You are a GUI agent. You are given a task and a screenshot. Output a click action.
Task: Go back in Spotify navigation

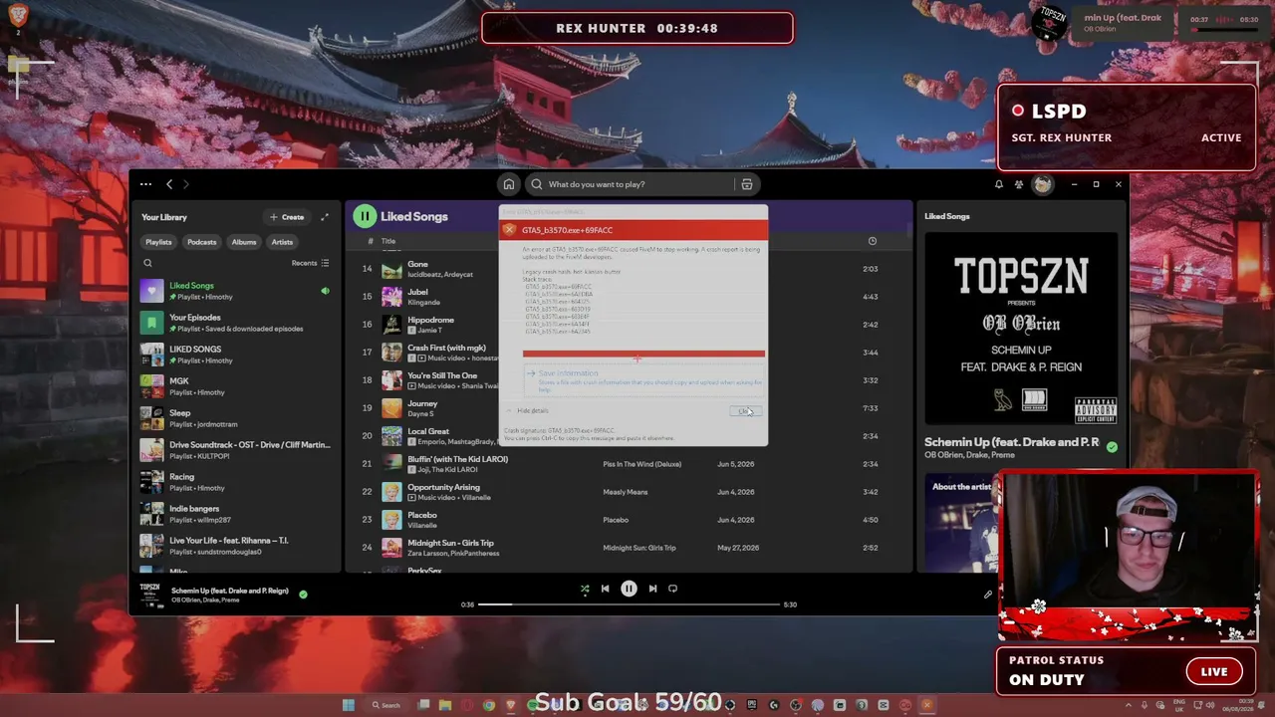[x=169, y=184]
